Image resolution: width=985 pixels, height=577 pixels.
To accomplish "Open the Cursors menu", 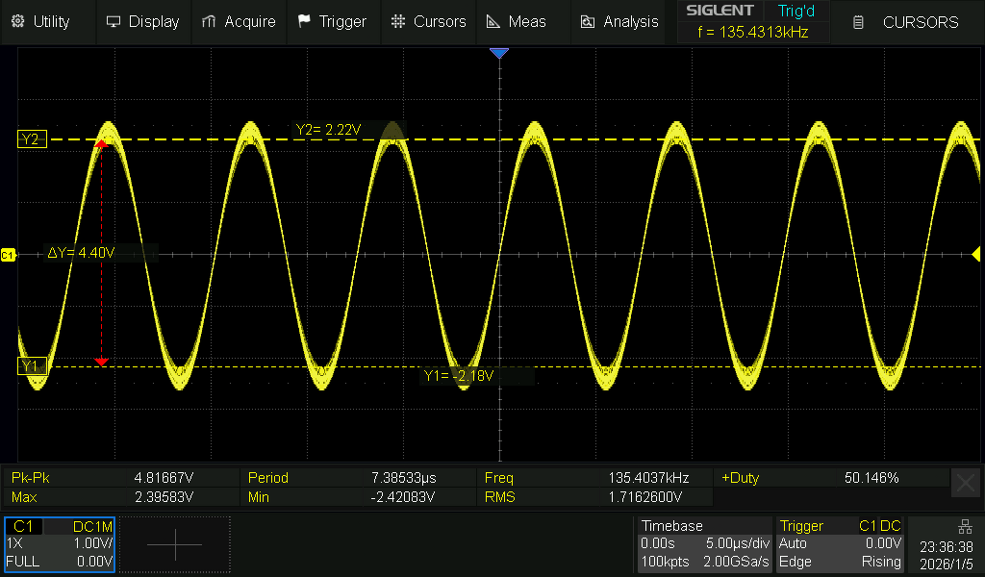I will click(428, 22).
